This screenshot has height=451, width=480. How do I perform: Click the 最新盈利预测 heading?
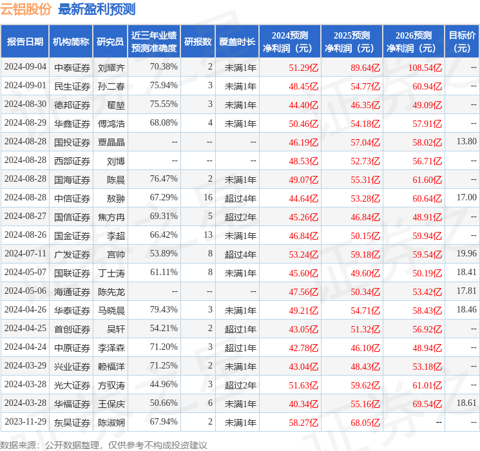click(x=97, y=9)
